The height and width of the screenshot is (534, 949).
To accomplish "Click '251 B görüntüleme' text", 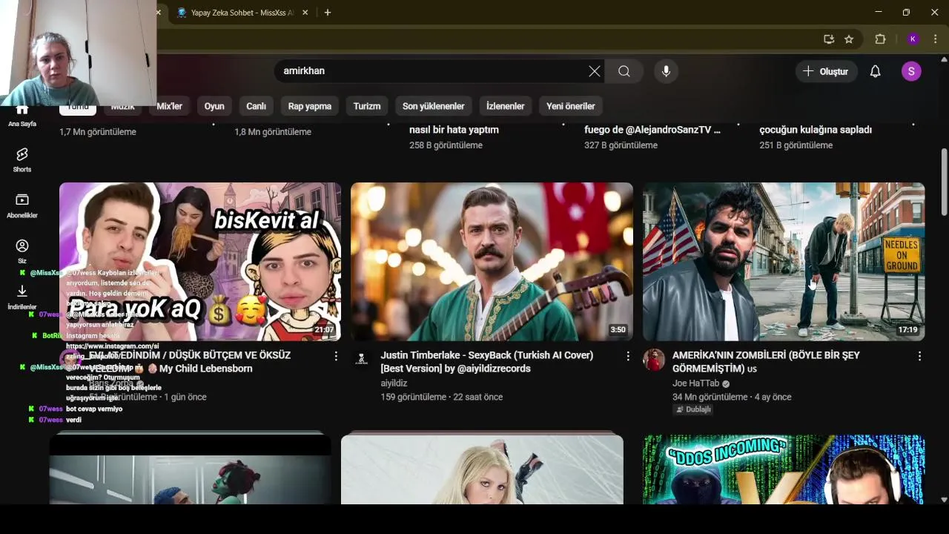I will coord(796,145).
